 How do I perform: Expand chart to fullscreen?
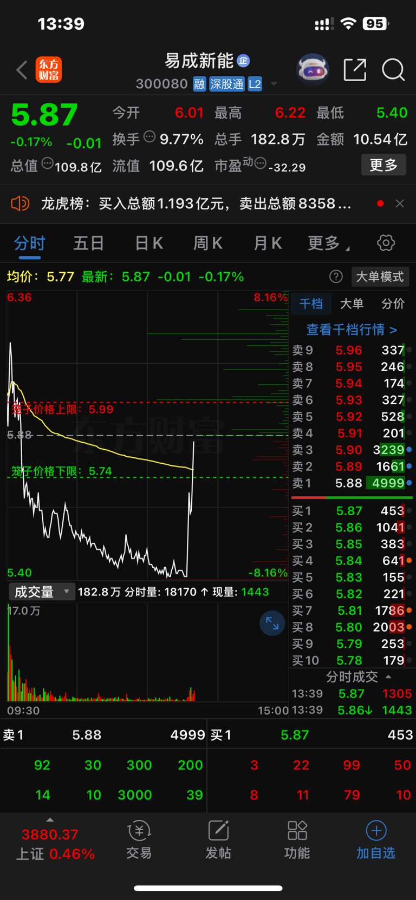click(x=272, y=624)
